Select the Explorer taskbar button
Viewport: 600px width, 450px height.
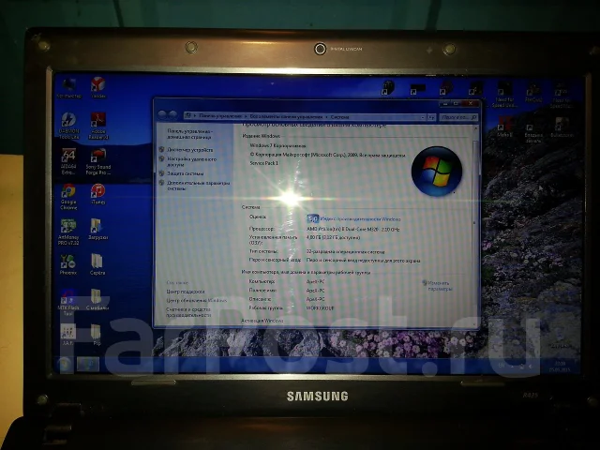click(88, 365)
